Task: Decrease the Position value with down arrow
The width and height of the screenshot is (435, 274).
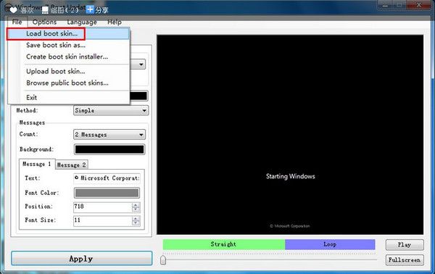Action: [136, 209]
